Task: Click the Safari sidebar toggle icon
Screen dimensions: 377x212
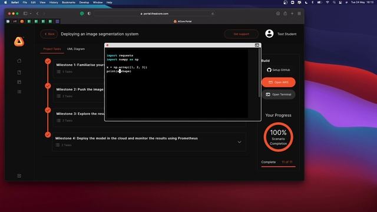Action: [25, 14]
